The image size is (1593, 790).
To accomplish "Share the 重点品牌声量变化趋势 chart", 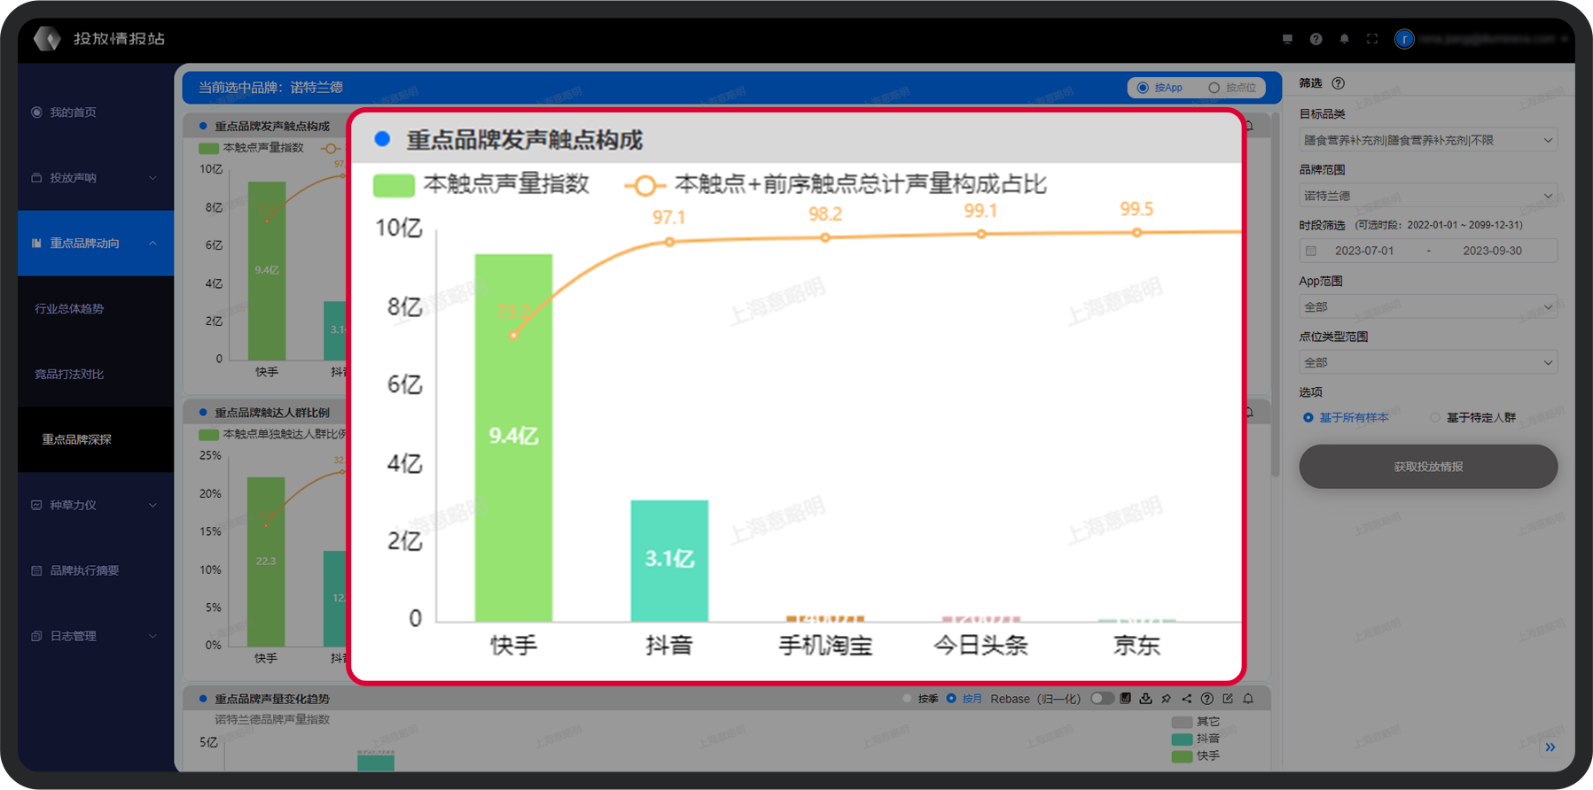I will tap(1186, 698).
